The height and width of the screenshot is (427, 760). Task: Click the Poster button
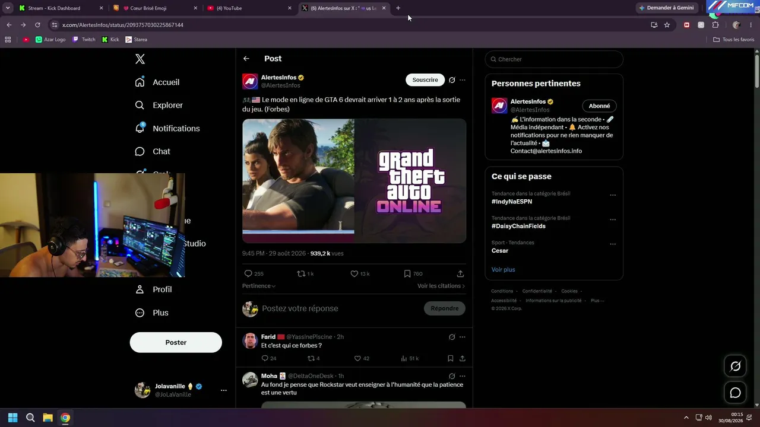(176, 342)
